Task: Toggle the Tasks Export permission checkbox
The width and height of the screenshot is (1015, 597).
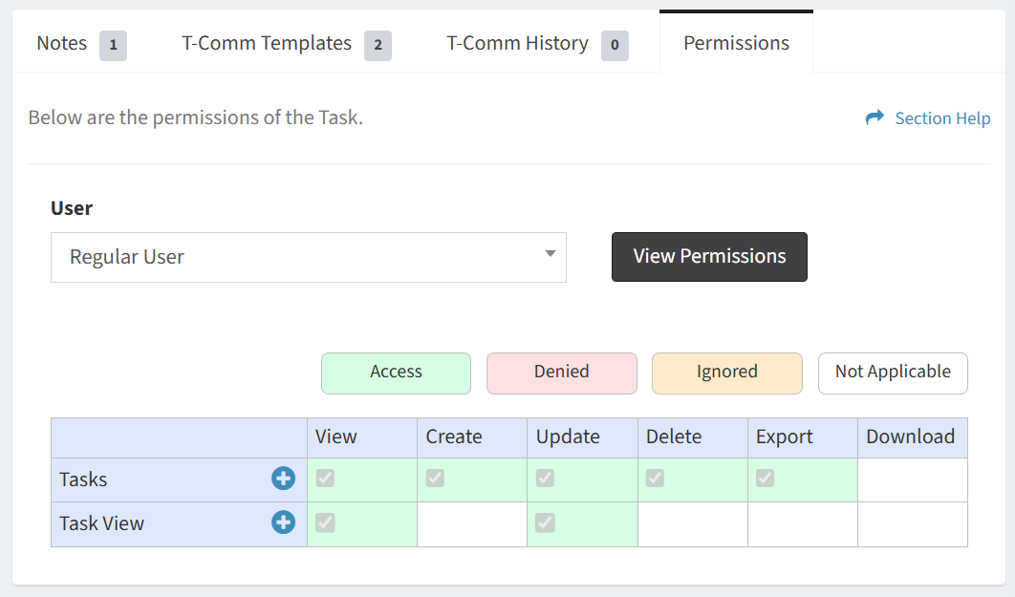Action: click(x=765, y=479)
